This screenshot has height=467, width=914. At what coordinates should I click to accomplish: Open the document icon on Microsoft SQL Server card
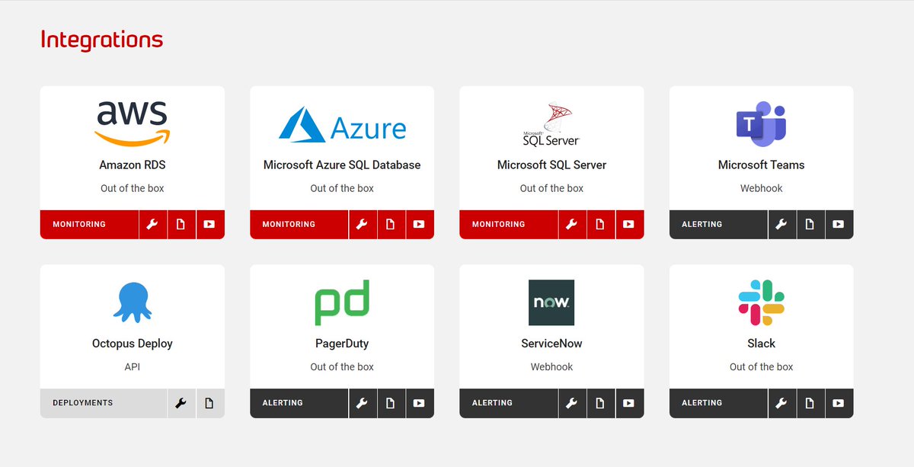tap(600, 225)
